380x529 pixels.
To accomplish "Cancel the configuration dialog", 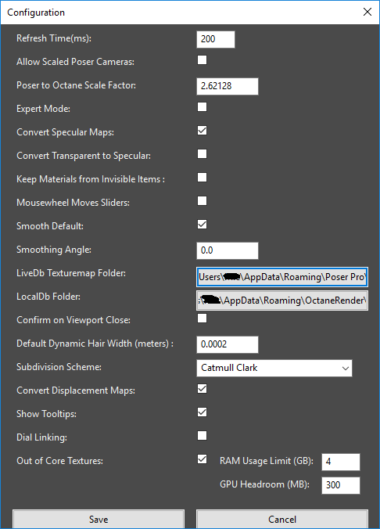I will (282, 519).
